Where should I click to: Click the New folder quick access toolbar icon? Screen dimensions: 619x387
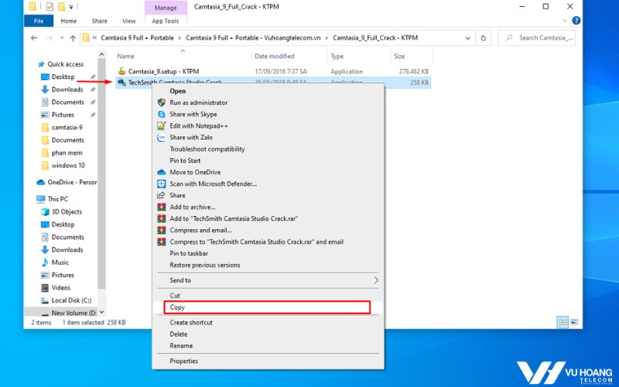61,7
